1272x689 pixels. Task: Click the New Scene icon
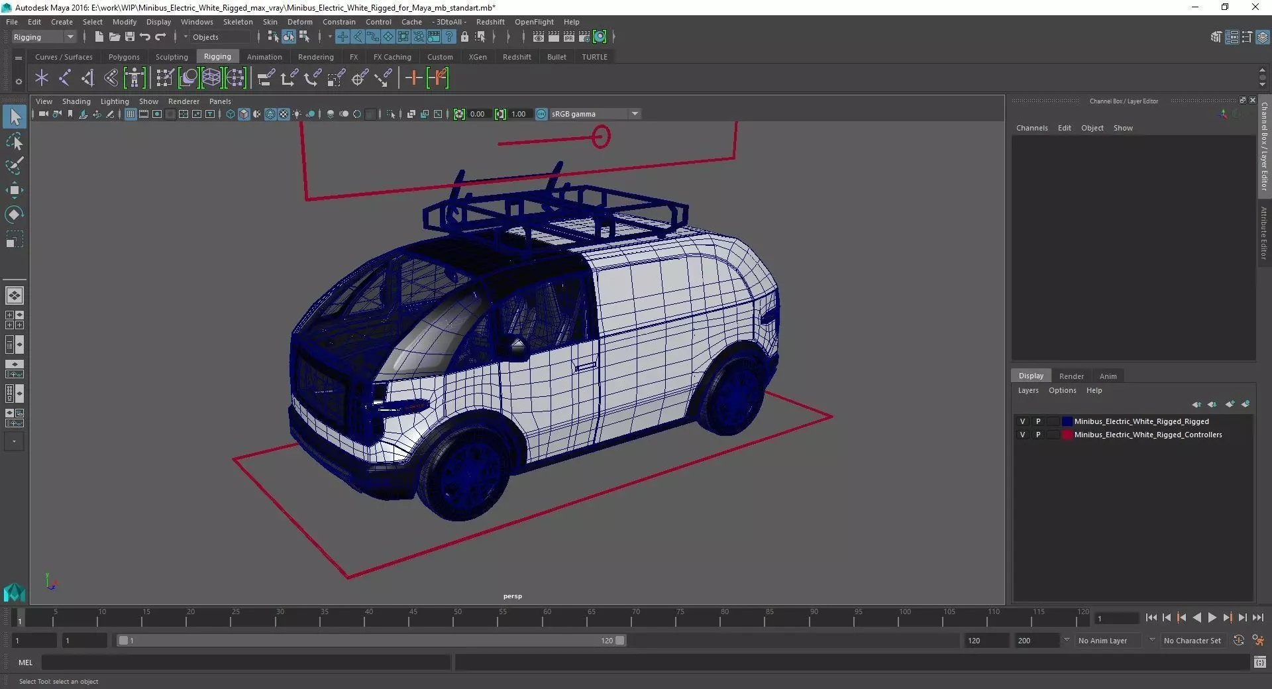(99, 37)
